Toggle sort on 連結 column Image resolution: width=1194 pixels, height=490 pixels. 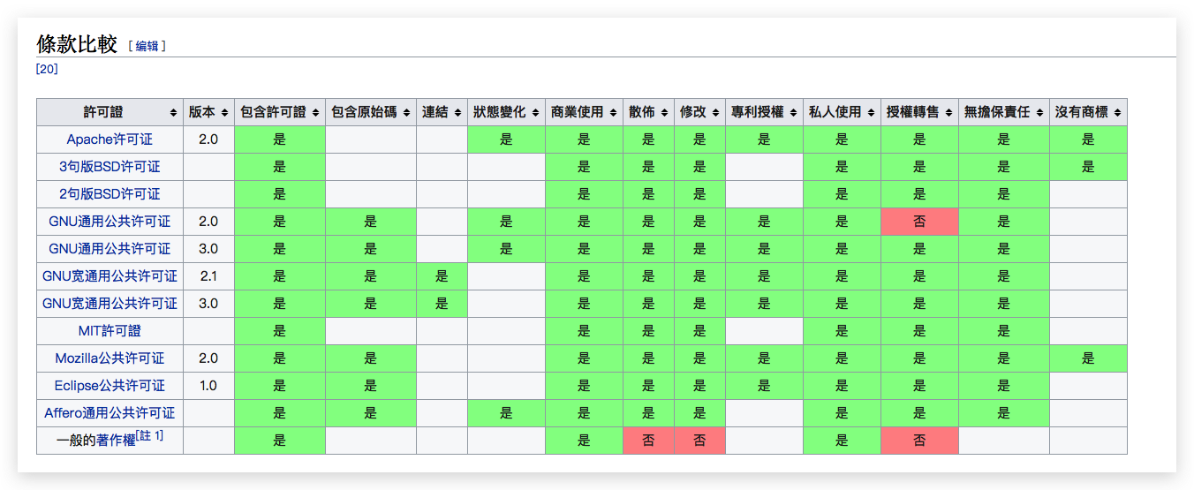coord(457,113)
